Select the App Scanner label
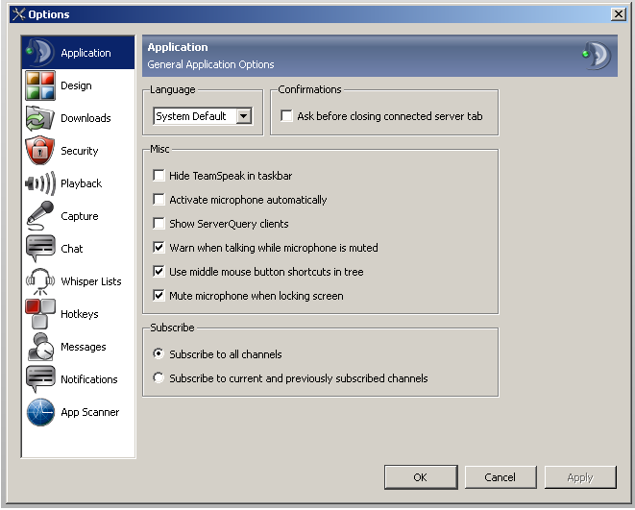 click(x=90, y=412)
